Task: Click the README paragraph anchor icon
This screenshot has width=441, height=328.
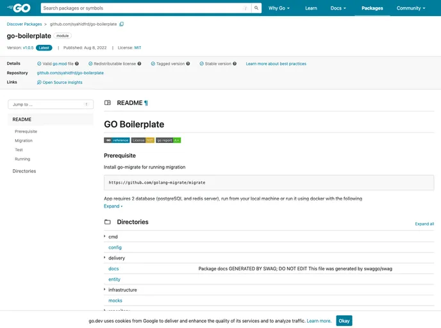Action: click(146, 103)
